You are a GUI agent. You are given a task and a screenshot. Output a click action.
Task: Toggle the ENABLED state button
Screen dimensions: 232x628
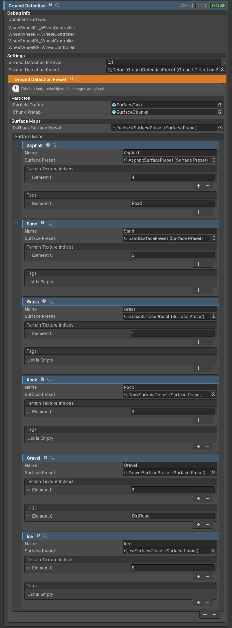[x=218, y=6]
